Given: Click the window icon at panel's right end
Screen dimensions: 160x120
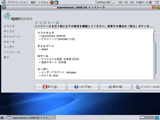Looking at the screenshot, I should pyautogui.click(x=157, y=2).
